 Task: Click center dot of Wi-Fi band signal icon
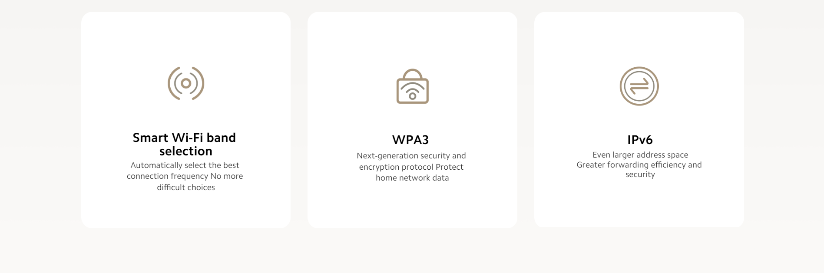[186, 83]
